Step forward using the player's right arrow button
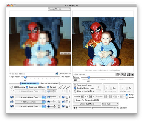Screen dimensions: 143x122 [117, 108]
